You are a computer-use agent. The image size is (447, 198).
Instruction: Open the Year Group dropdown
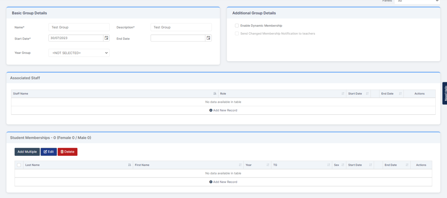(x=79, y=53)
